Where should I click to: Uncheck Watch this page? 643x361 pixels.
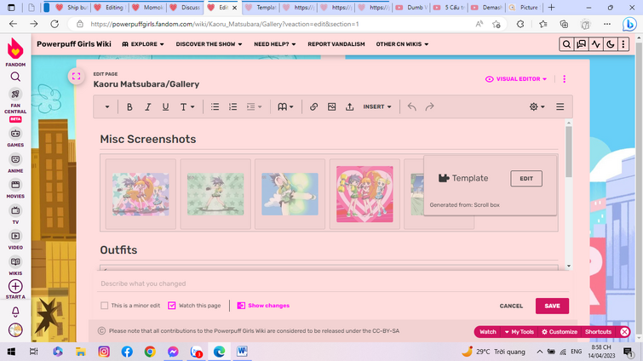pyautogui.click(x=172, y=306)
